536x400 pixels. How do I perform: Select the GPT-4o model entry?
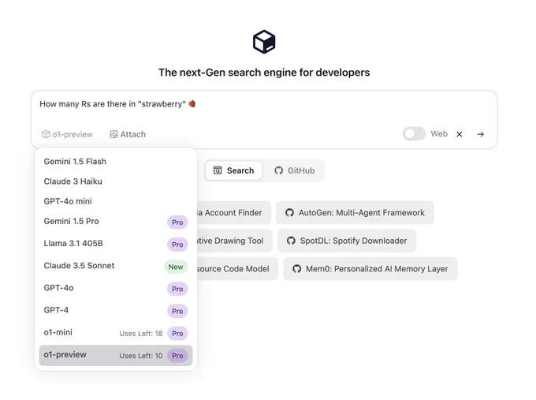click(x=116, y=289)
